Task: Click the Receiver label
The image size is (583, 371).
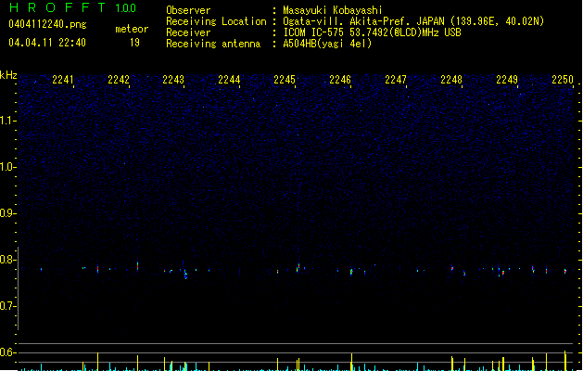Action: (x=188, y=32)
